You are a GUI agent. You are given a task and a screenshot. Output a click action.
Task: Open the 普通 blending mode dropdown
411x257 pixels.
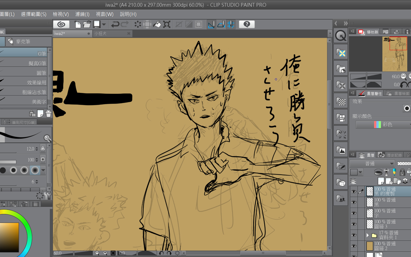[x=372, y=163]
